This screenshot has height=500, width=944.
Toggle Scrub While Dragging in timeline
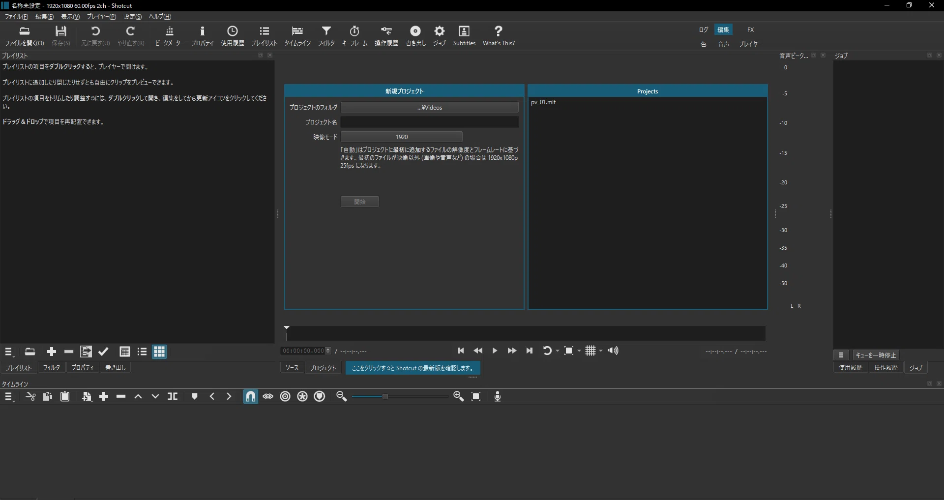pos(268,396)
